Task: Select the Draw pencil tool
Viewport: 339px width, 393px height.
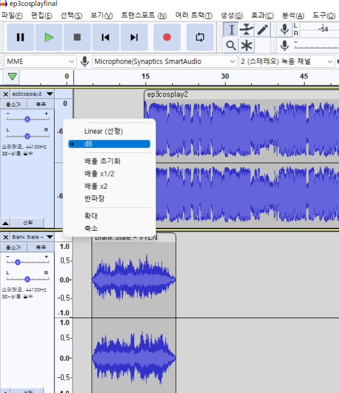Action: 263,29
